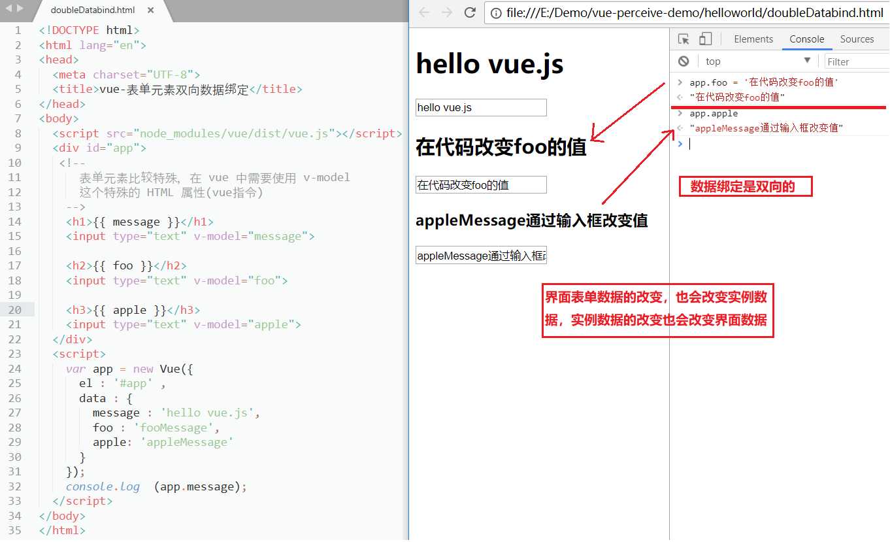Screen dimensions: 890x542
Task: Open the Console tab in DevTools
Action: (x=807, y=39)
